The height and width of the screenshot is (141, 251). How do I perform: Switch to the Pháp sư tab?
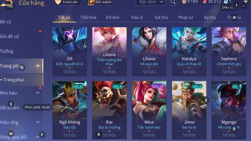point(186,17)
